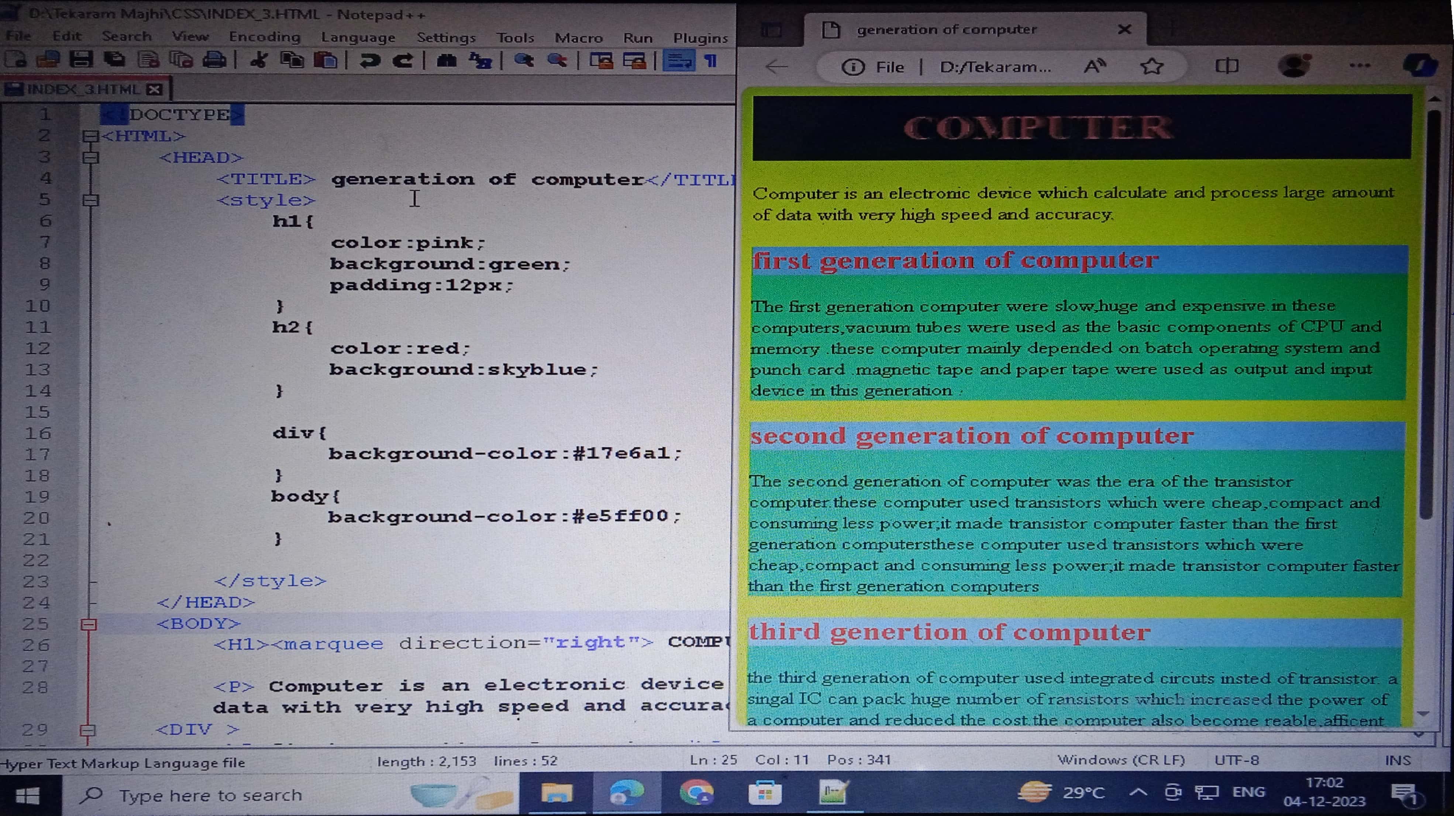Viewport: 1454px width, 816px height.
Task: Click the browser back arrow button
Action: (777, 67)
